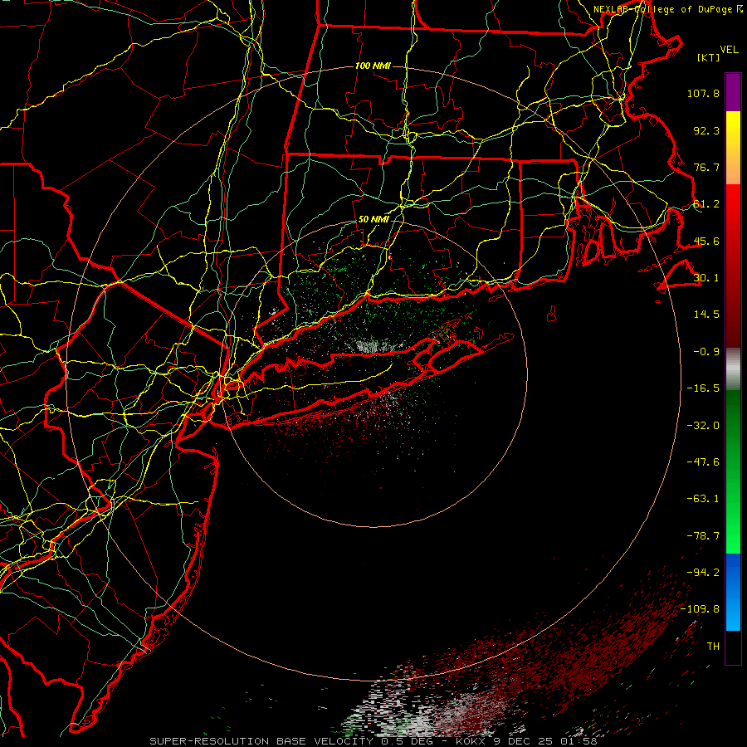The image size is (747, 747).
Task: Click the Super-Resolution Base Velocity caption
Action: click(x=373, y=741)
